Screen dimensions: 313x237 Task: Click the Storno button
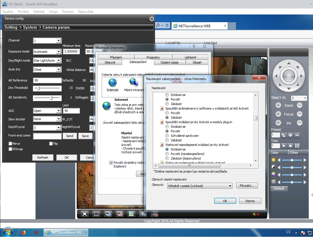tap(250, 201)
